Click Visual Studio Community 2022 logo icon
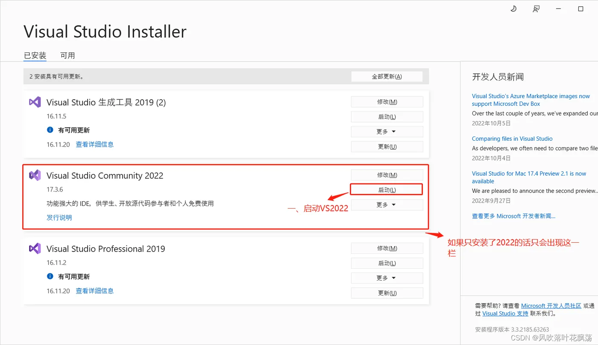Image resolution: width=598 pixels, height=345 pixels. coord(35,175)
